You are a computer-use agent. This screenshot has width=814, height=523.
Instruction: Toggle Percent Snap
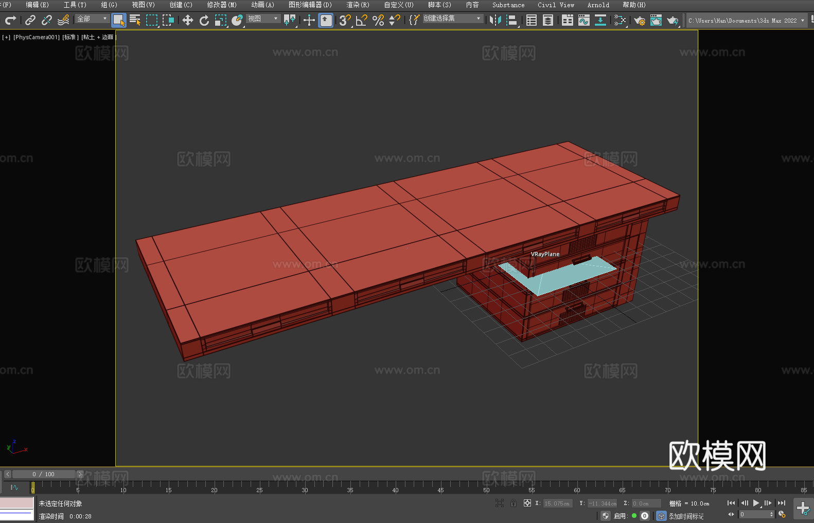(378, 20)
